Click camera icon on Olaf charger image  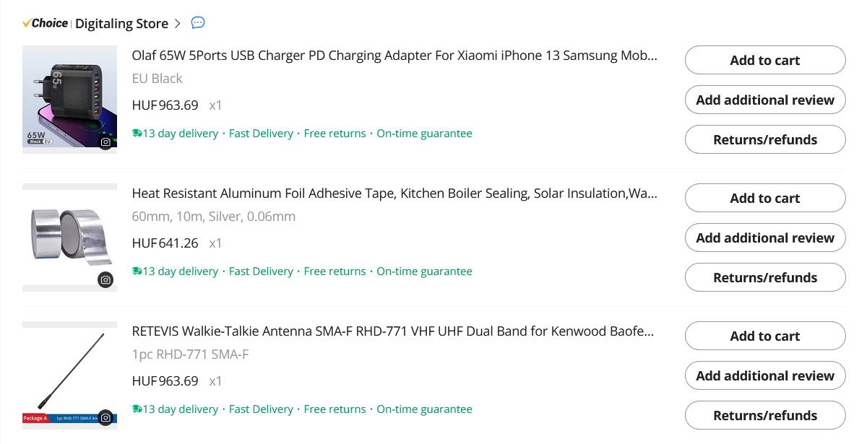tap(105, 142)
